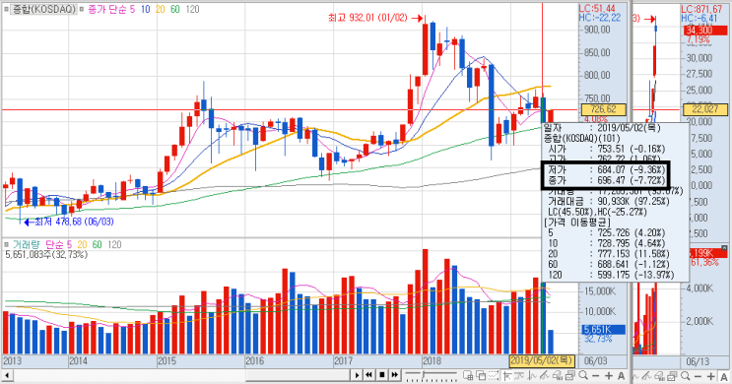The width and height of the screenshot is (732, 384).
Task: Click the dashed-rectangle chart icon in main toolbar
Action: 493,375
